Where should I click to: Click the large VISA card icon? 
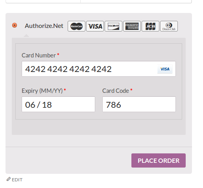(x=95, y=26)
